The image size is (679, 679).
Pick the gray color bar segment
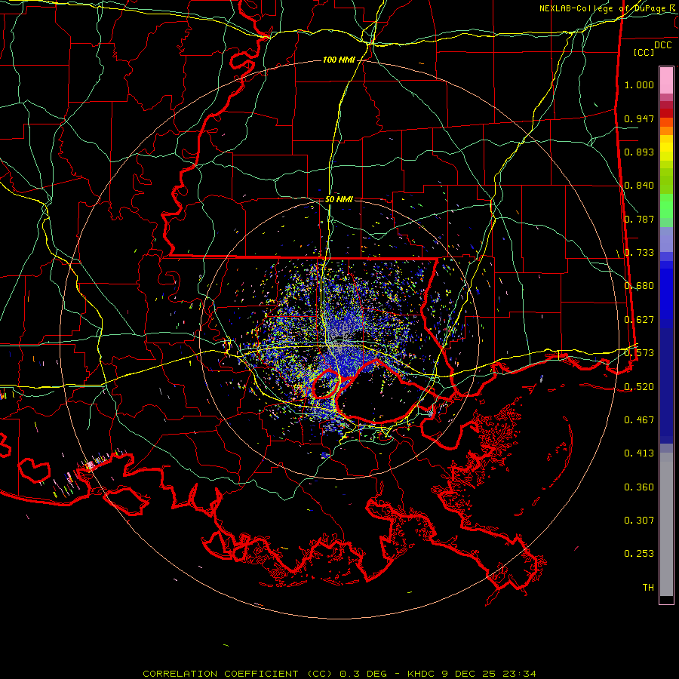point(666,524)
